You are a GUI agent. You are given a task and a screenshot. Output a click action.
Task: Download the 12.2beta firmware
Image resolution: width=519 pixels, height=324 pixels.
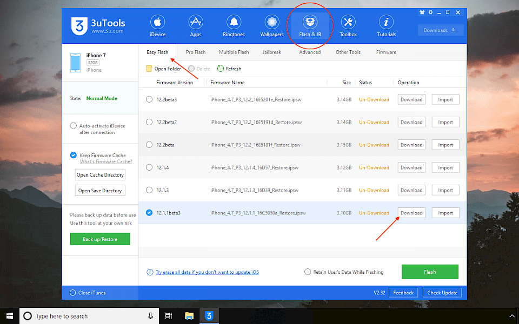point(411,145)
